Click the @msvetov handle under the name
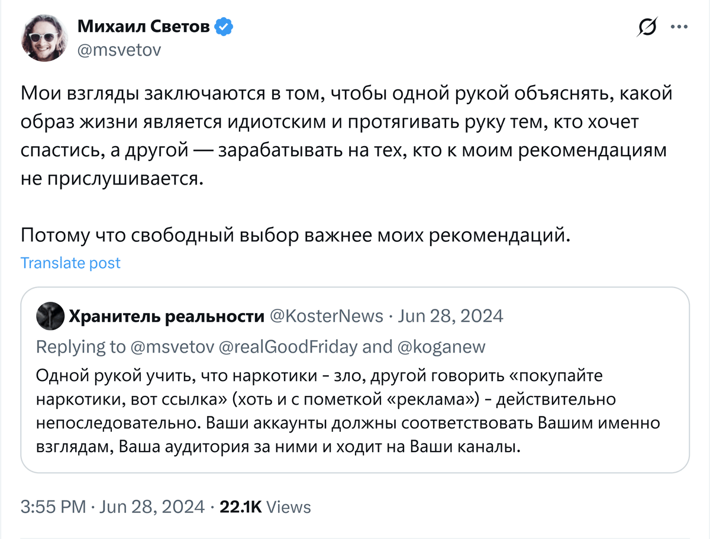Screen dimensions: 710x539 point(119,50)
